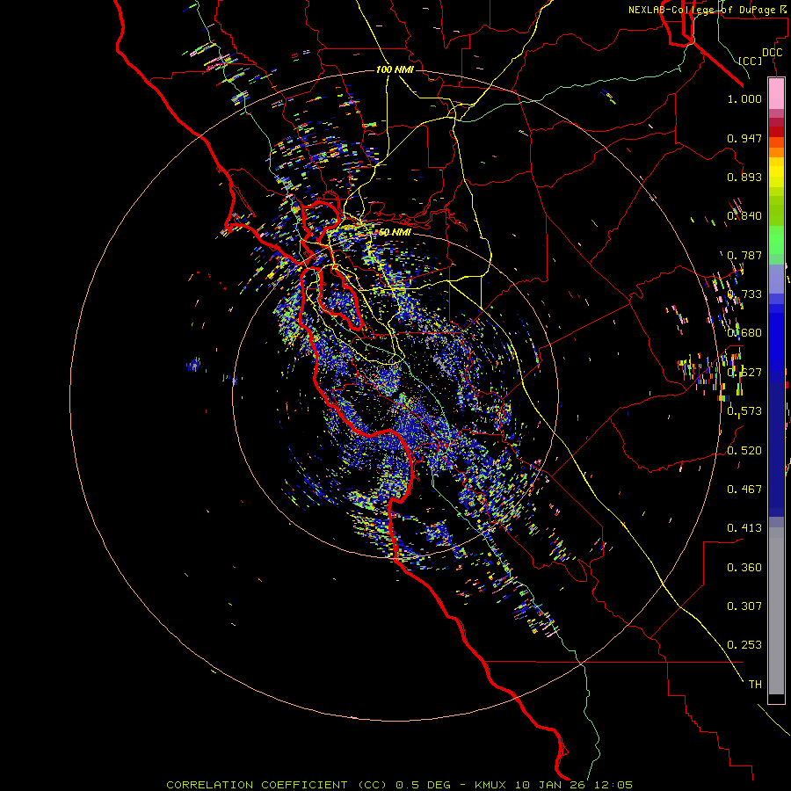Click the 0.520 scale value

(744, 451)
